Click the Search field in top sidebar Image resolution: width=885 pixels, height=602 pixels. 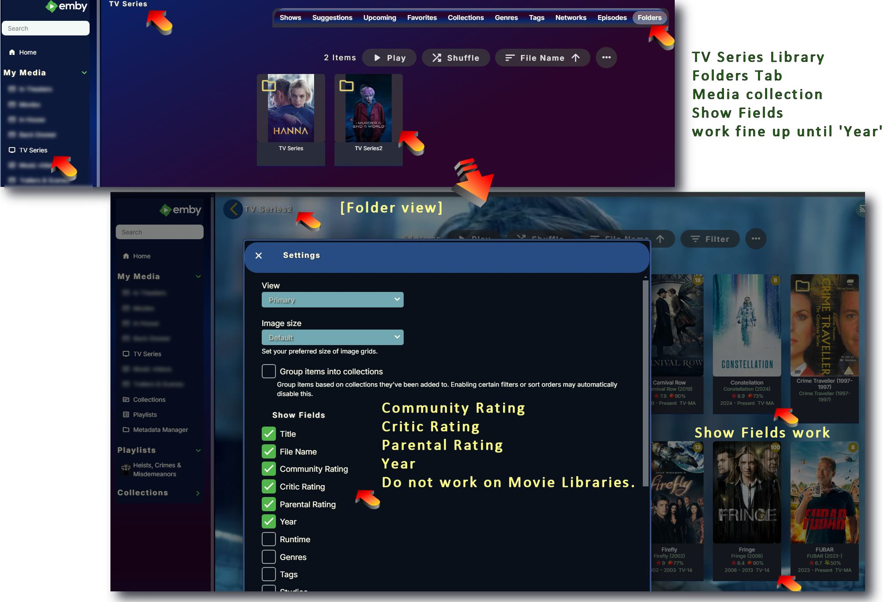click(46, 28)
